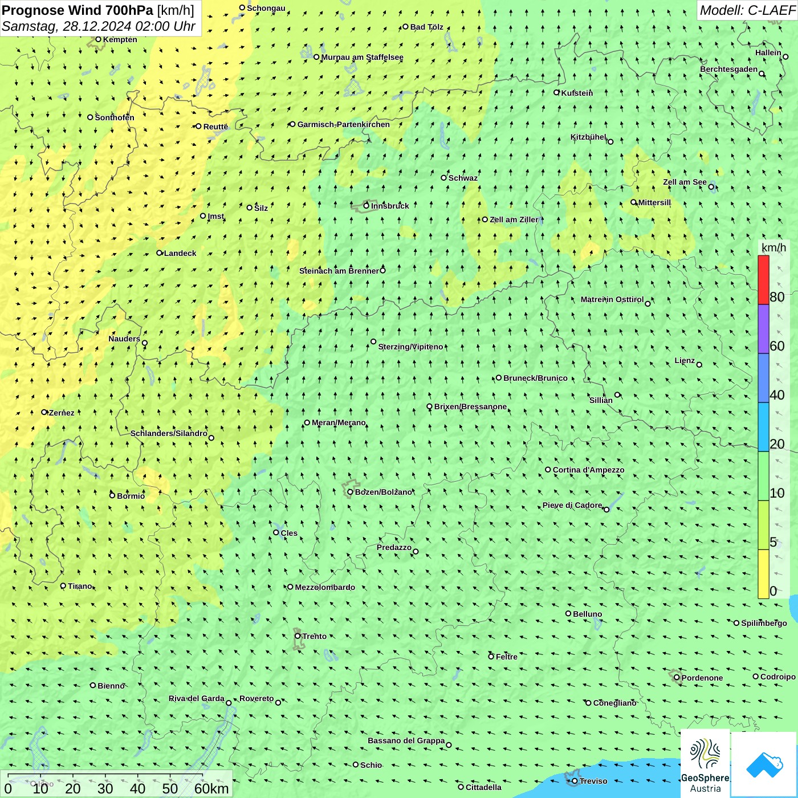Click the Schlanders/Silandro label

(x=169, y=433)
